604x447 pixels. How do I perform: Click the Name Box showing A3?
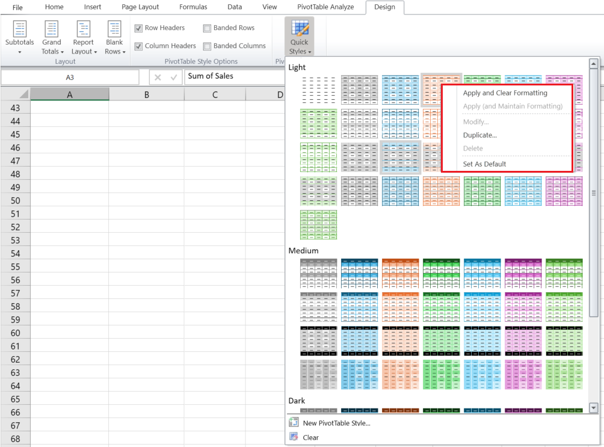pos(70,78)
